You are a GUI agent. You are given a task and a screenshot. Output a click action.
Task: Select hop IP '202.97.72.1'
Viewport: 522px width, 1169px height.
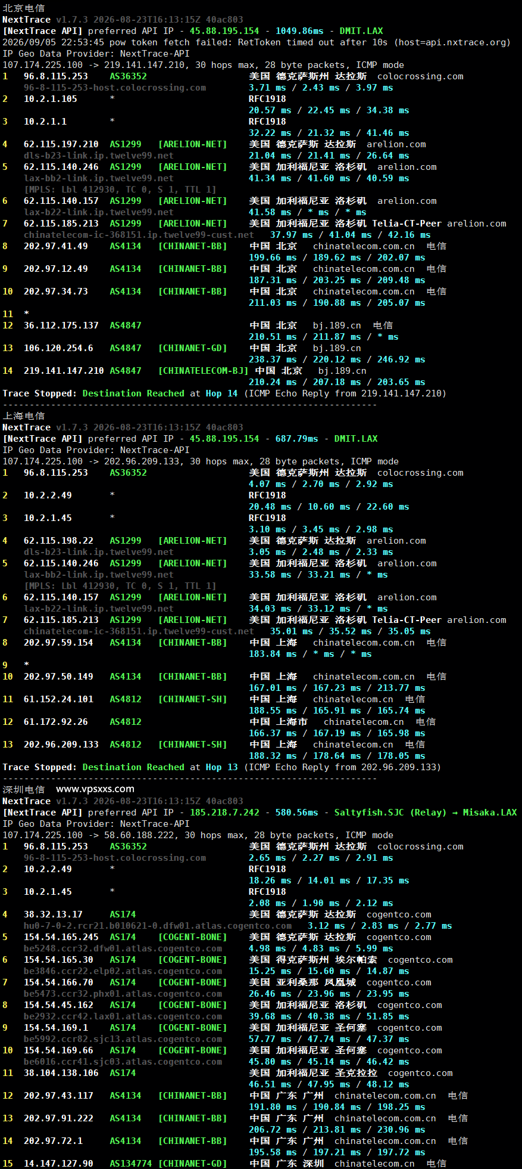[x=53, y=1141]
